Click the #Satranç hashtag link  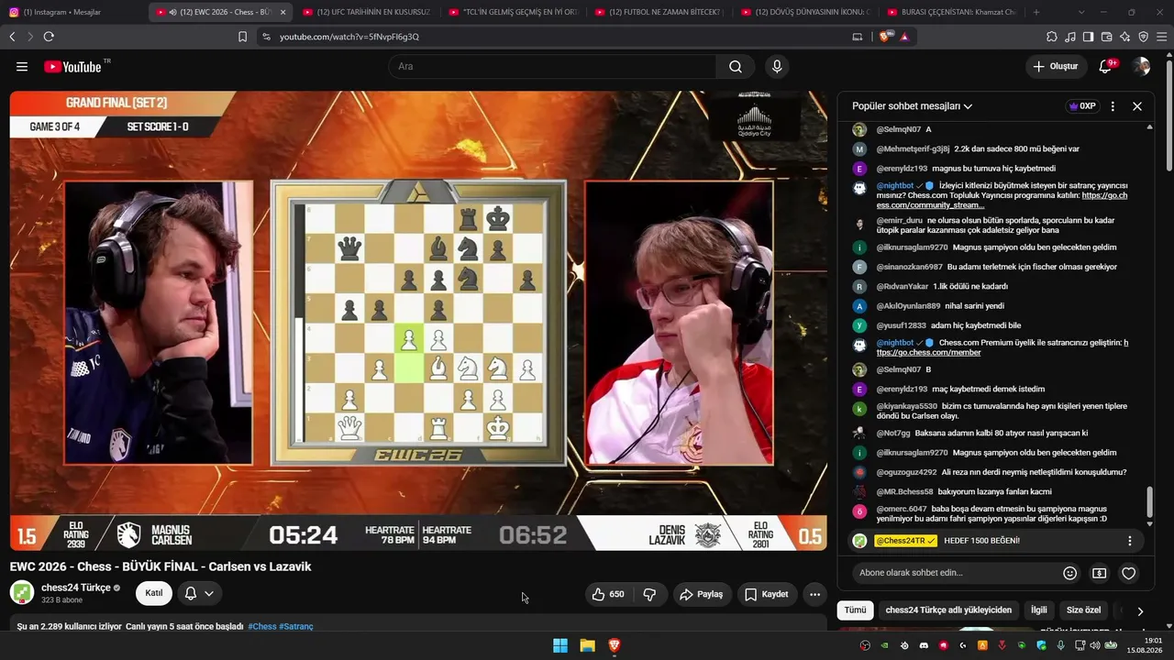[296, 626]
